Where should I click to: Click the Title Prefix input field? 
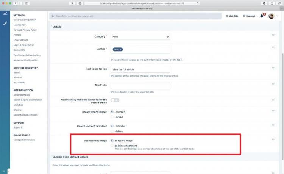[140, 86]
